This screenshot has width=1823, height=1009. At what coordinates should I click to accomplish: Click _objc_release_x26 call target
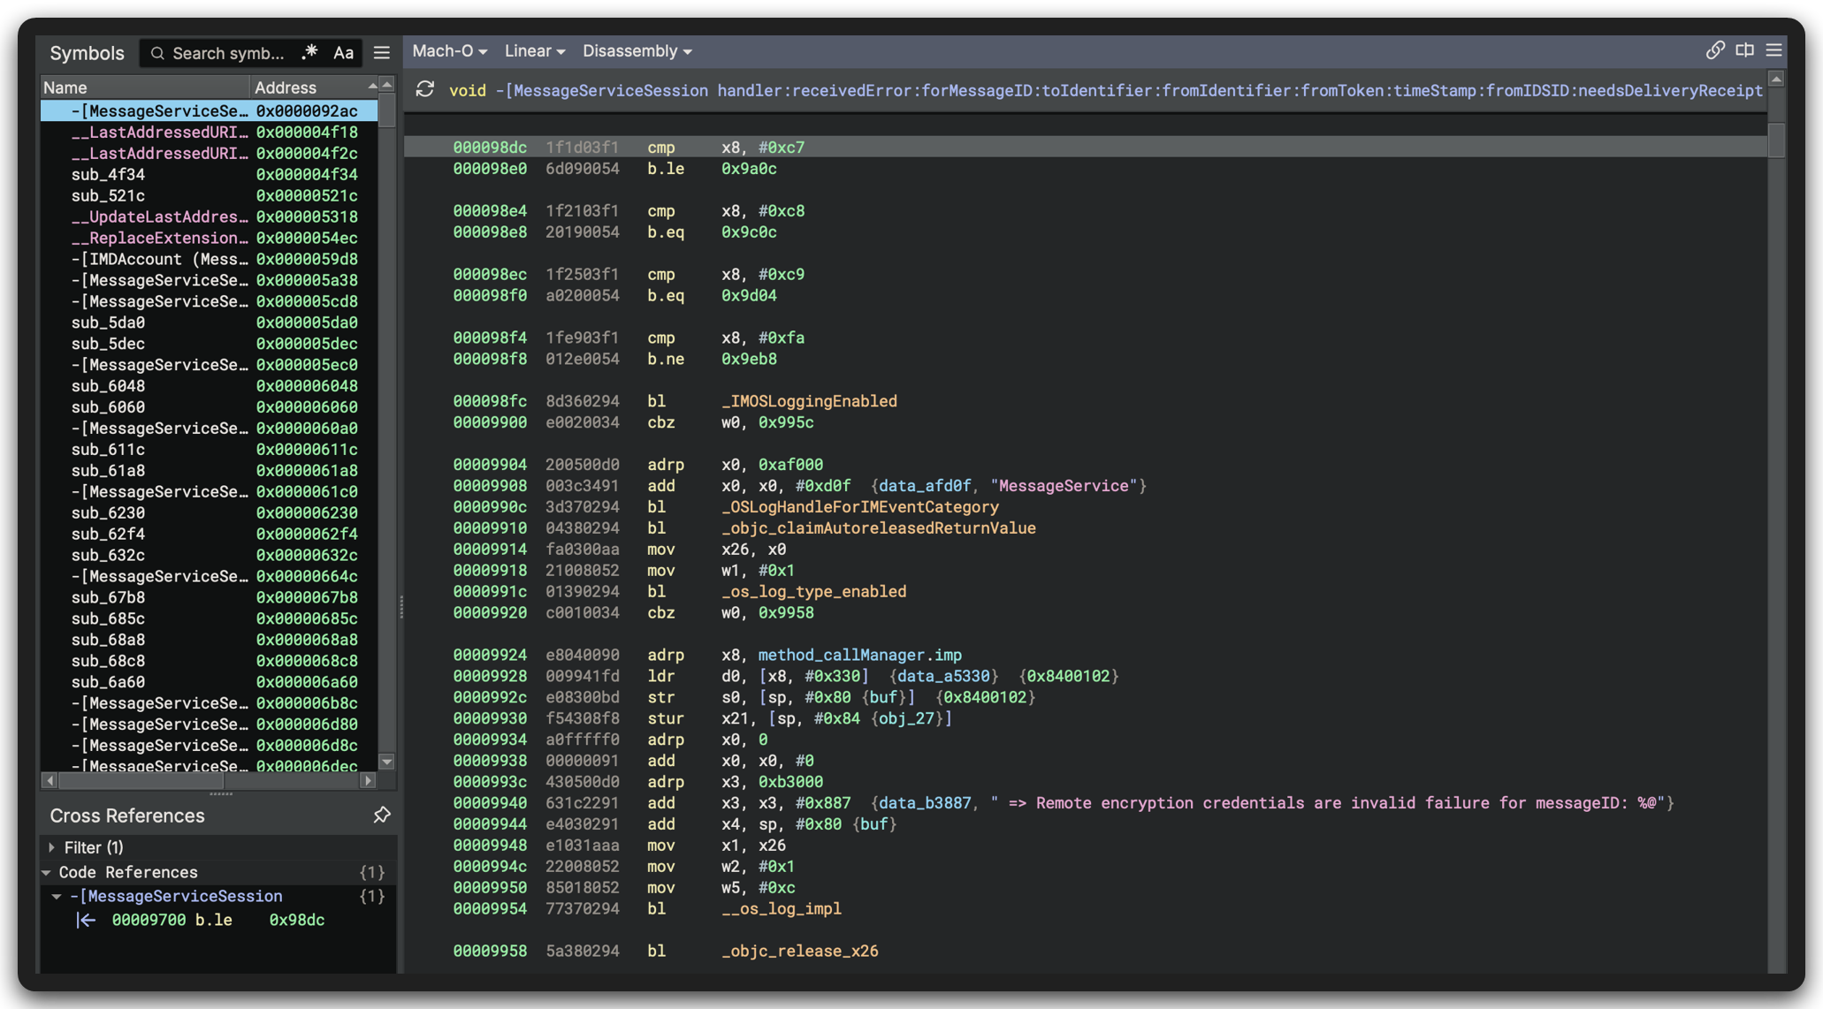(800, 951)
